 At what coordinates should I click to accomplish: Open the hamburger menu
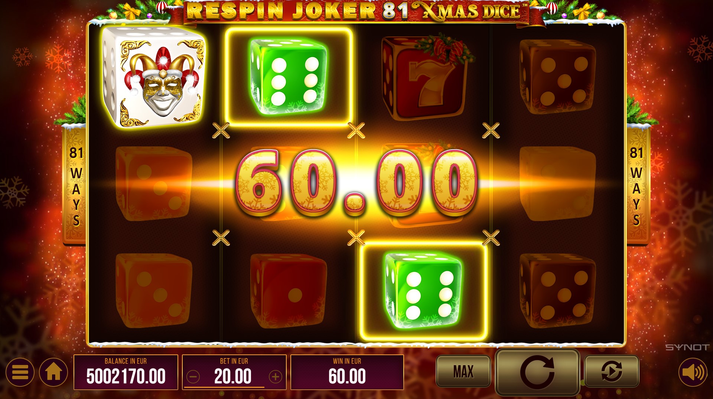point(20,372)
